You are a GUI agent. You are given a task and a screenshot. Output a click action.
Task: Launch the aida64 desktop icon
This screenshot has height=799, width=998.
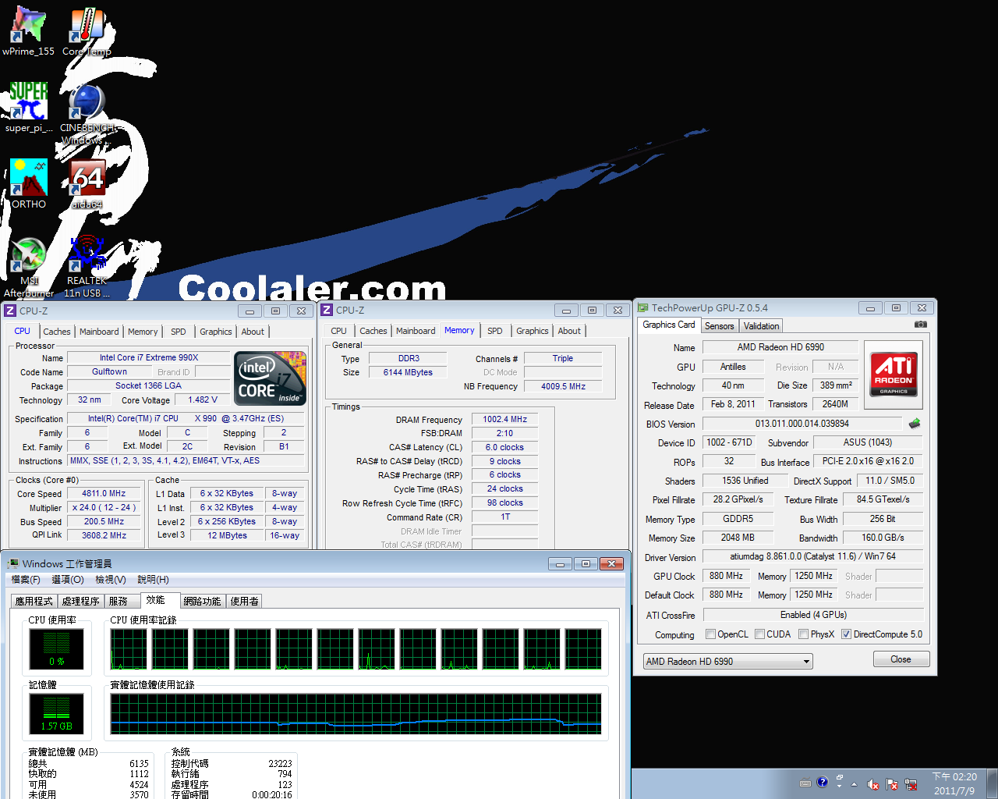(87, 183)
